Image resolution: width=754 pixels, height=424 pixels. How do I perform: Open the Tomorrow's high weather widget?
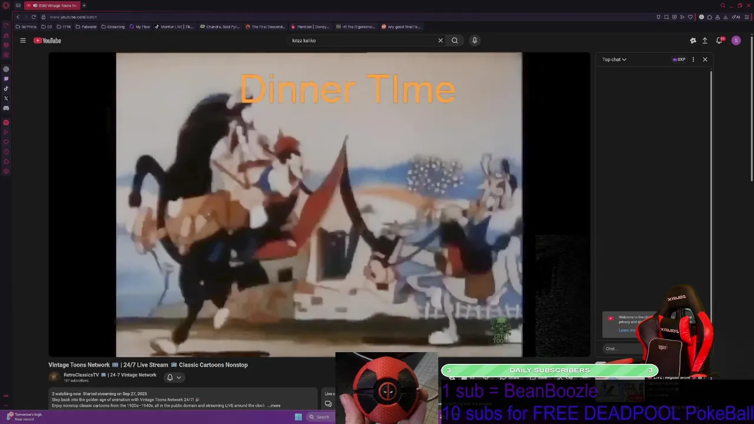click(x=24, y=416)
